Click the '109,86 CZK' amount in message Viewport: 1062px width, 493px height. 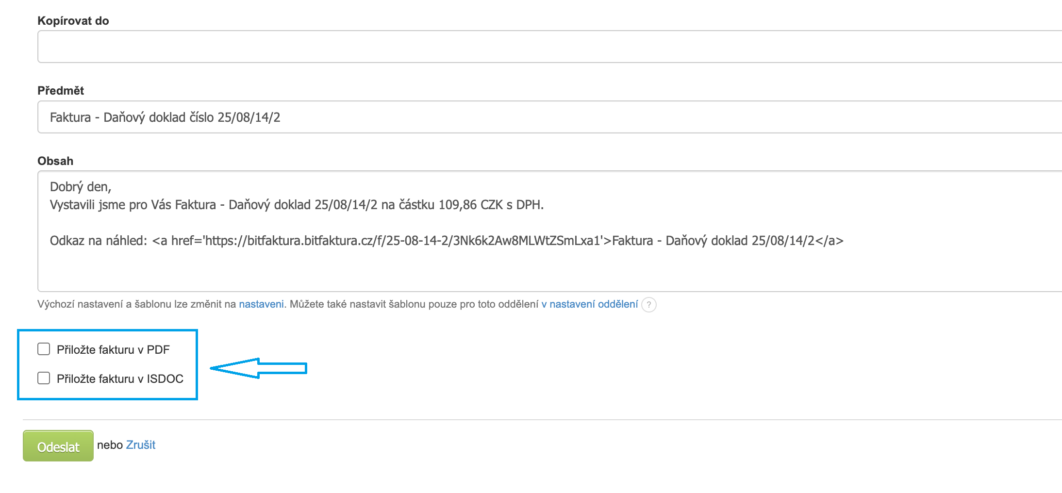tap(470, 205)
